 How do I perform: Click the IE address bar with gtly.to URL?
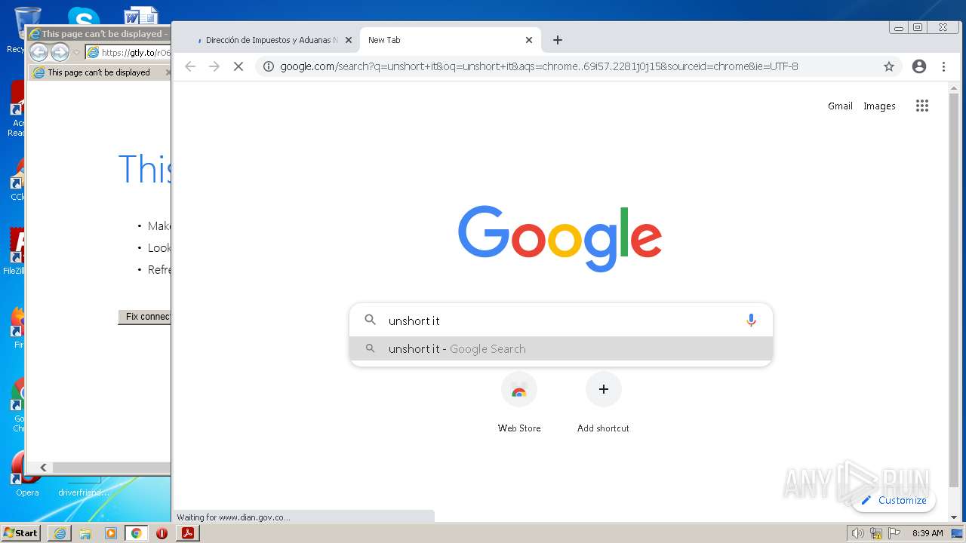point(128,53)
